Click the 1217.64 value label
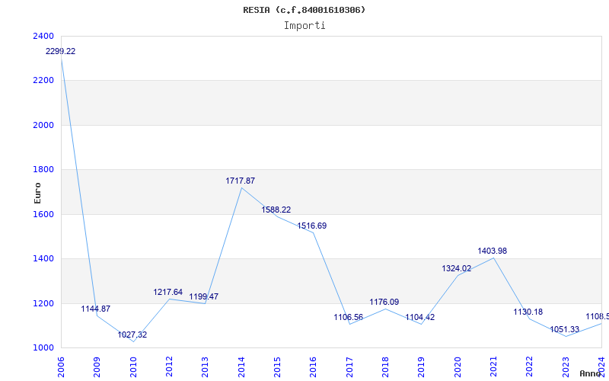This screenshot has width=609, height=381. point(167,292)
